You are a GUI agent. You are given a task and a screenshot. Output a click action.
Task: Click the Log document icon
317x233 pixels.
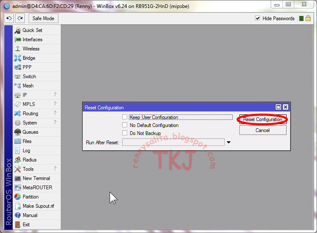point(18,151)
